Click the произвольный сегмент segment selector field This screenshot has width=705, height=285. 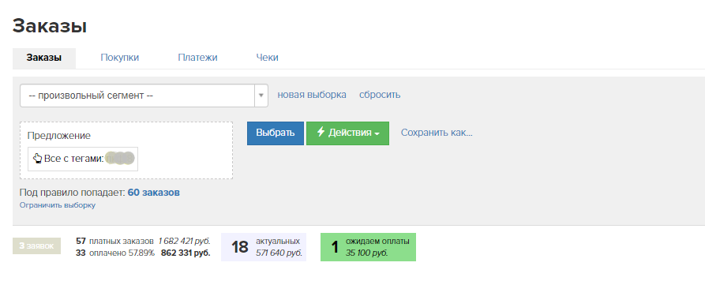(x=144, y=96)
